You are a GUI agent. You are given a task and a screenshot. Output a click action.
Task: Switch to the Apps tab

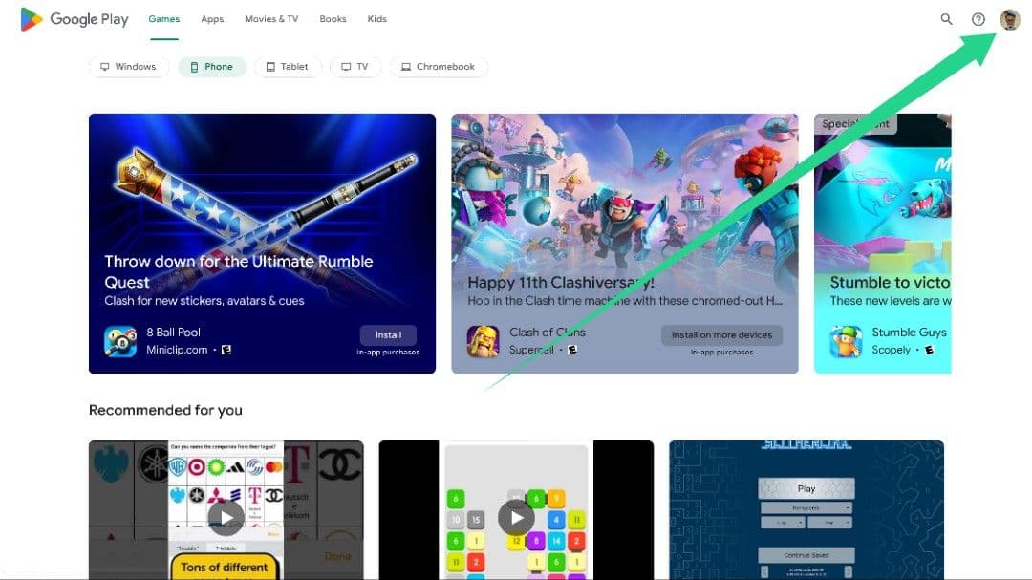click(212, 19)
